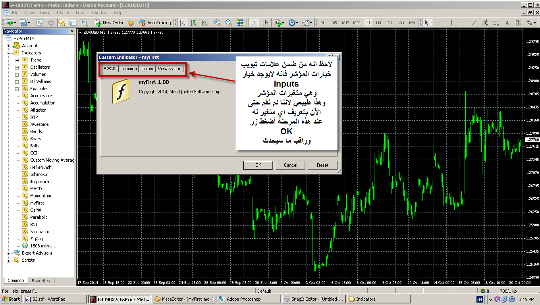Expand the Bill Williams folder

pyautogui.click(x=17, y=82)
